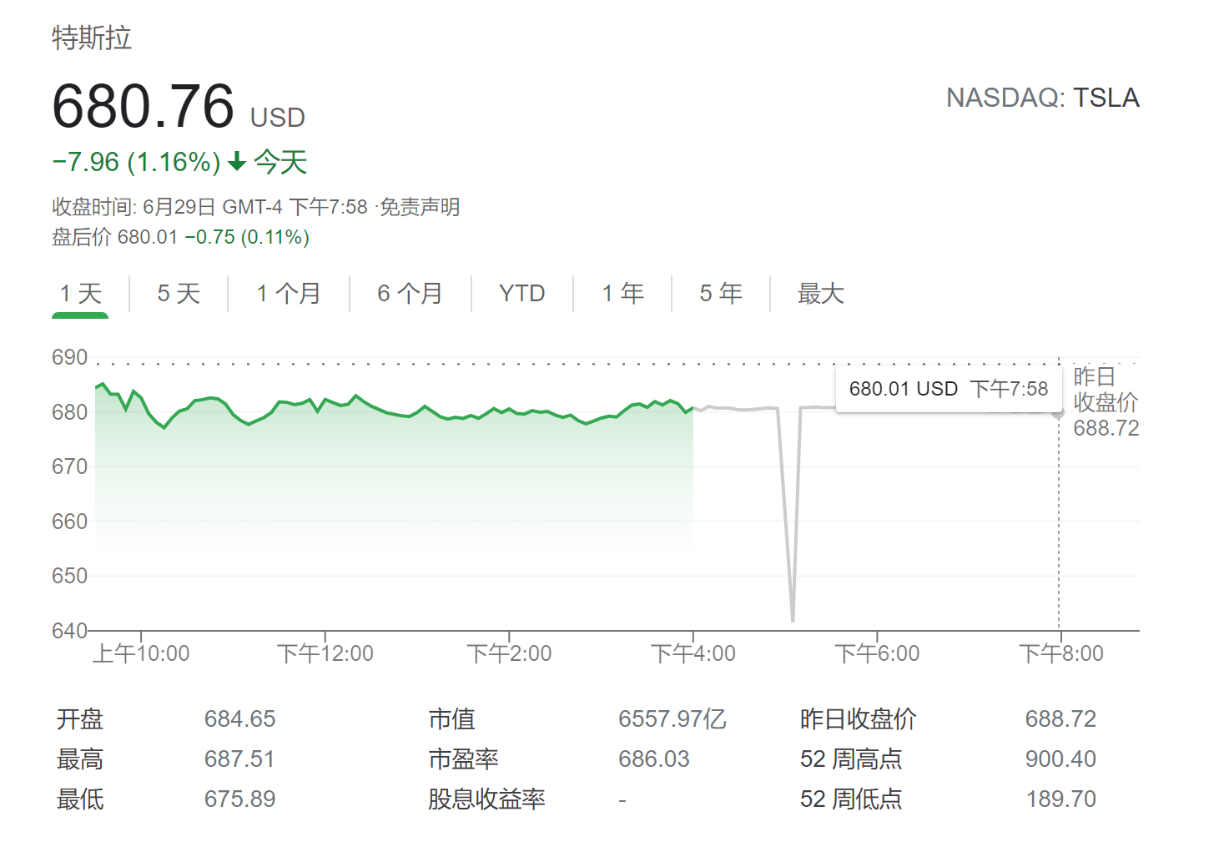The height and width of the screenshot is (857, 1224).
Task: Click the 680 y-axis label
Action: 69,412
